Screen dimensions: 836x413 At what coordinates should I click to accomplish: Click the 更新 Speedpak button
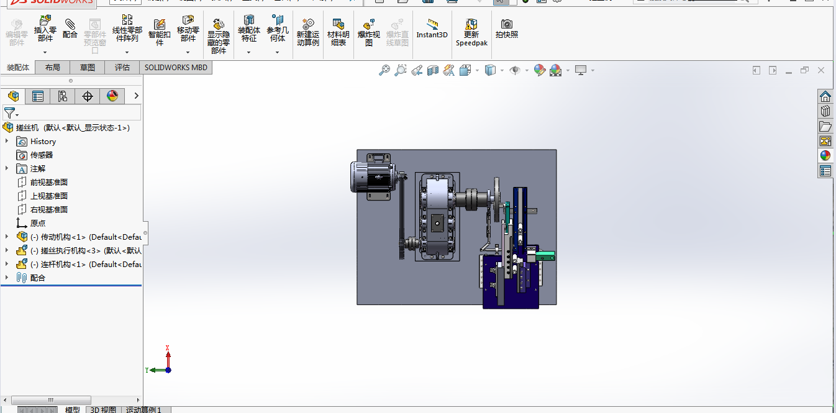coord(472,32)
